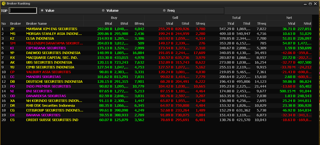The width and height of the screenshot is (320, 145).
Task: Close the Broker Ranking window
Action: click(x=315, y=4)
